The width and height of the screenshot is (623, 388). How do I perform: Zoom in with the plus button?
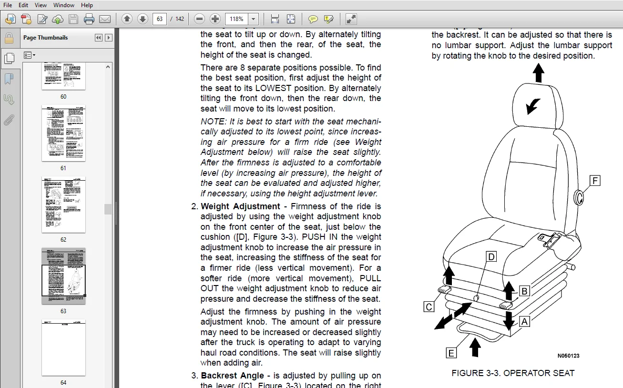point(215,19)
